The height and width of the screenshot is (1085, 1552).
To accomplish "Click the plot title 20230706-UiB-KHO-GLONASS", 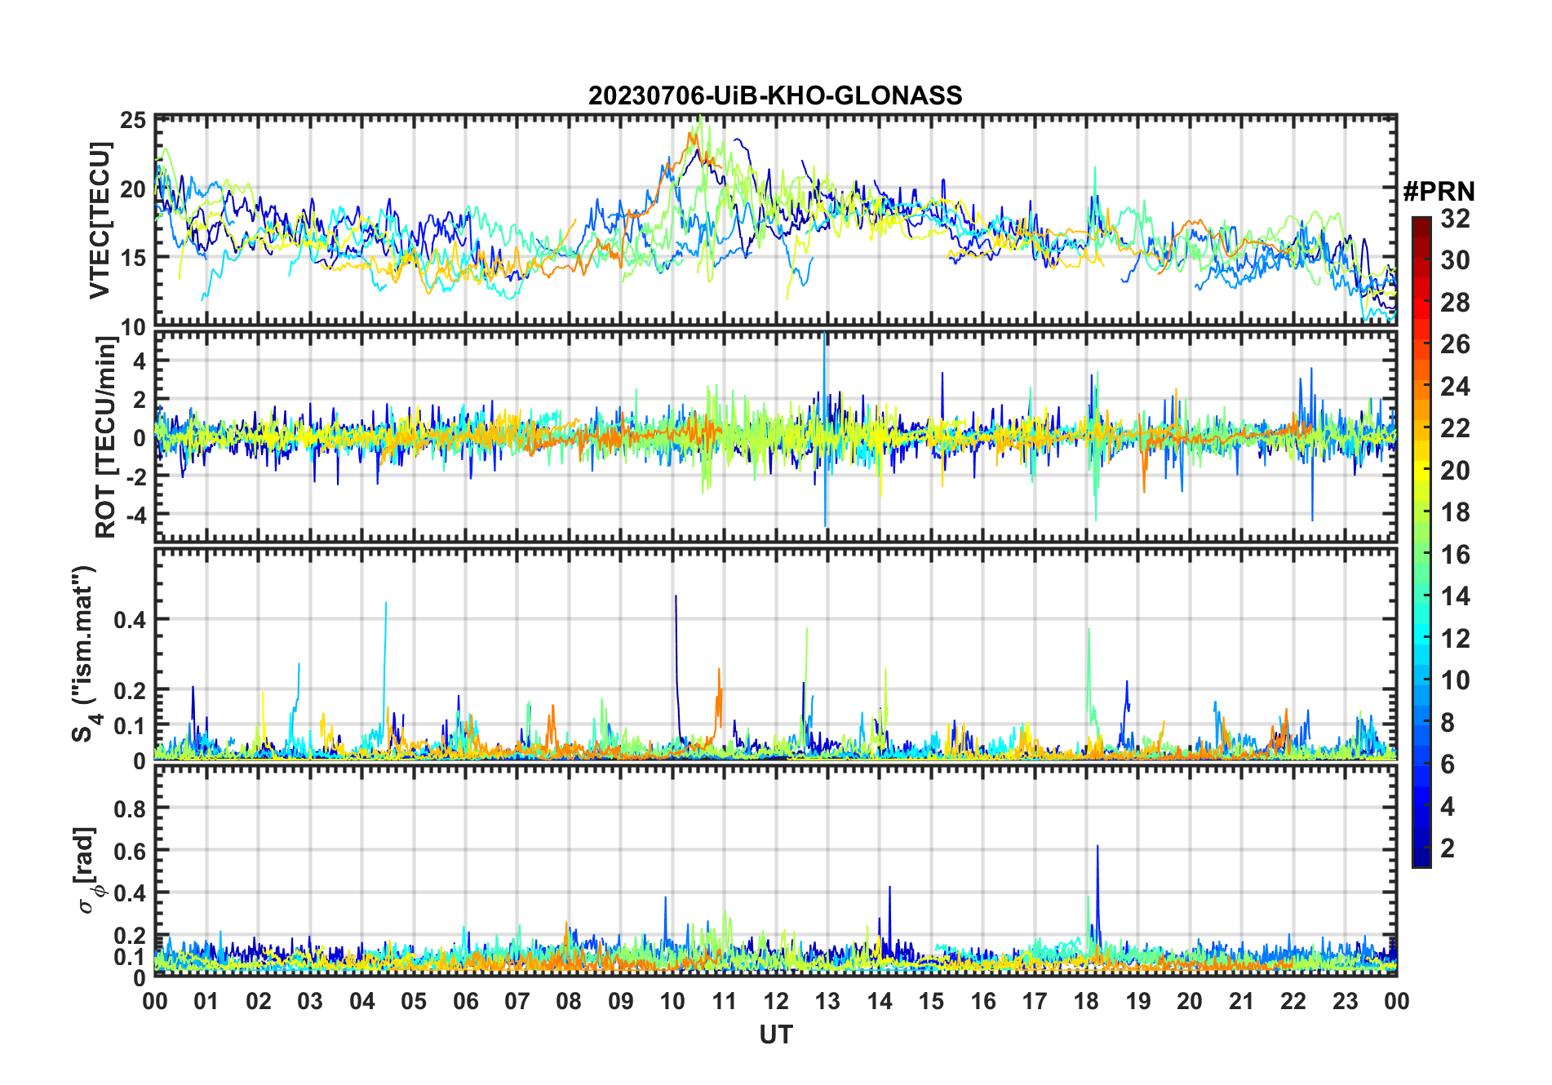I will point(775,95).
